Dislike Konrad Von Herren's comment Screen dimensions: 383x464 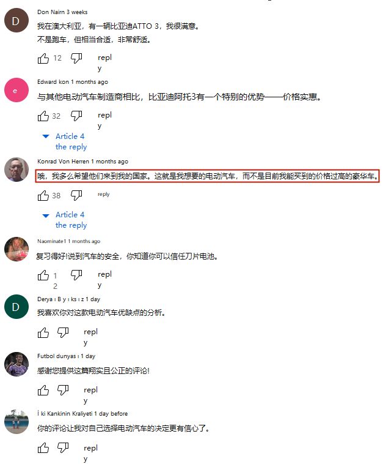click(76, 196)
